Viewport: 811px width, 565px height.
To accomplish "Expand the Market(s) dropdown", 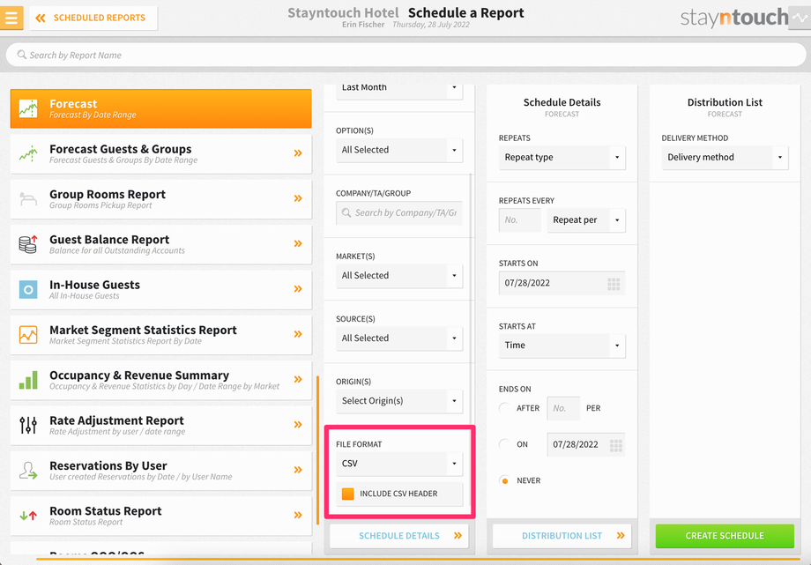I will click(x=399, y=276).
